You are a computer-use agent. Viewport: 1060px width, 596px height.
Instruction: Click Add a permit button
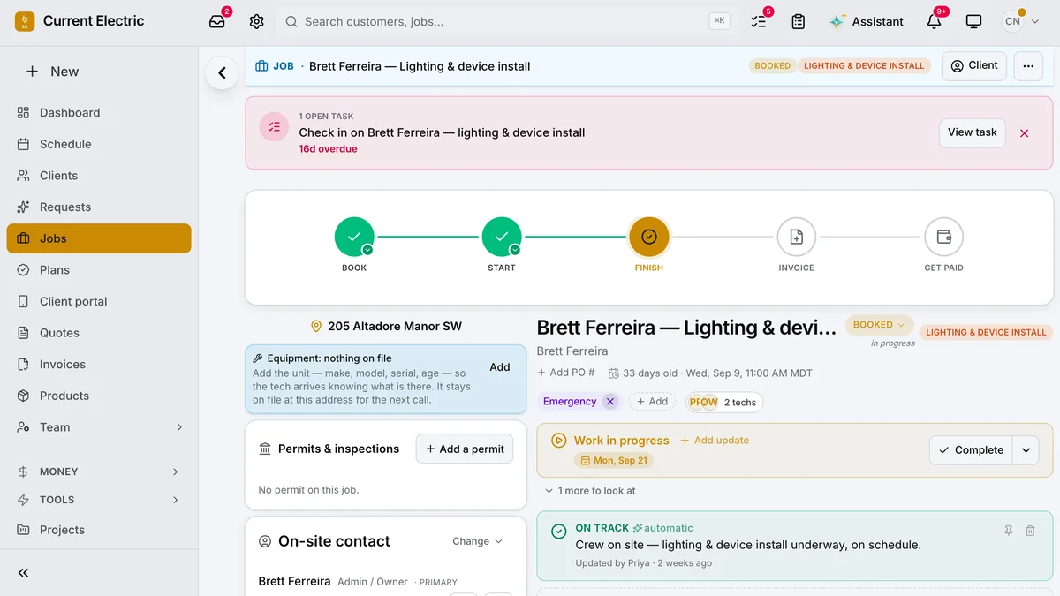465,449
